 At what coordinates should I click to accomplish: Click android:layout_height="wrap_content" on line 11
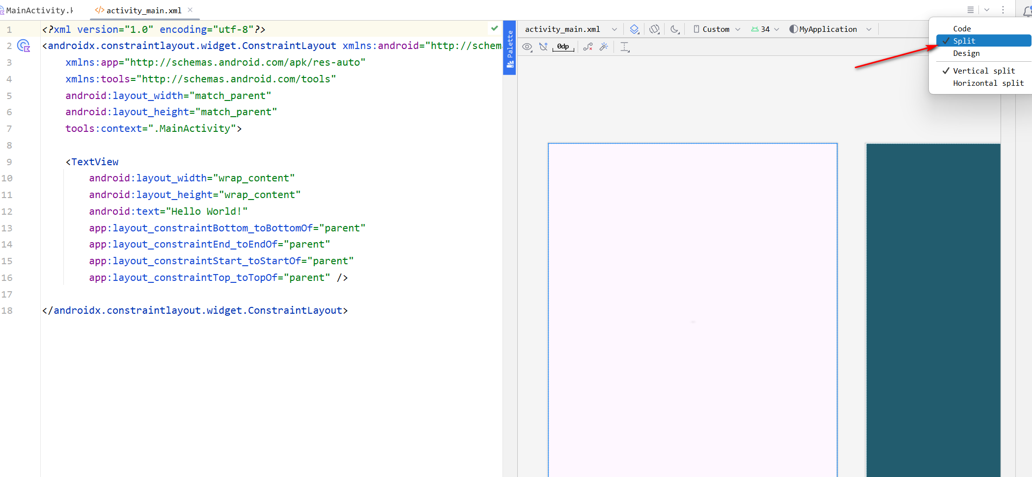click(x=195, y=195)
